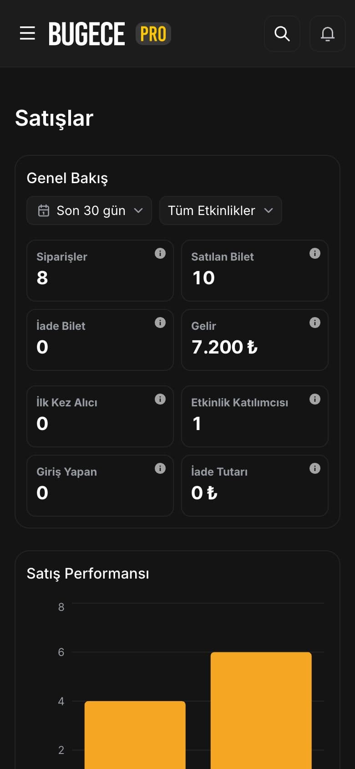Click the BUGECE logo
This screenshot has height=769, width=355.
point(87,34)
